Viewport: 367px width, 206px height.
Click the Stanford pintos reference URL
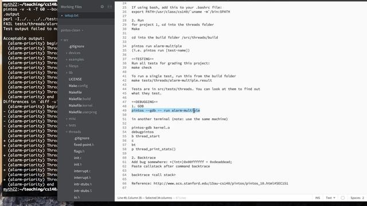[x=221, y=183]
